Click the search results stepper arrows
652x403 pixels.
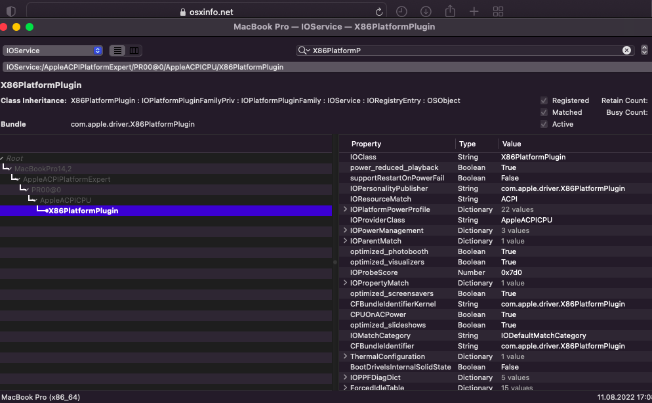[x=643, y=50]
